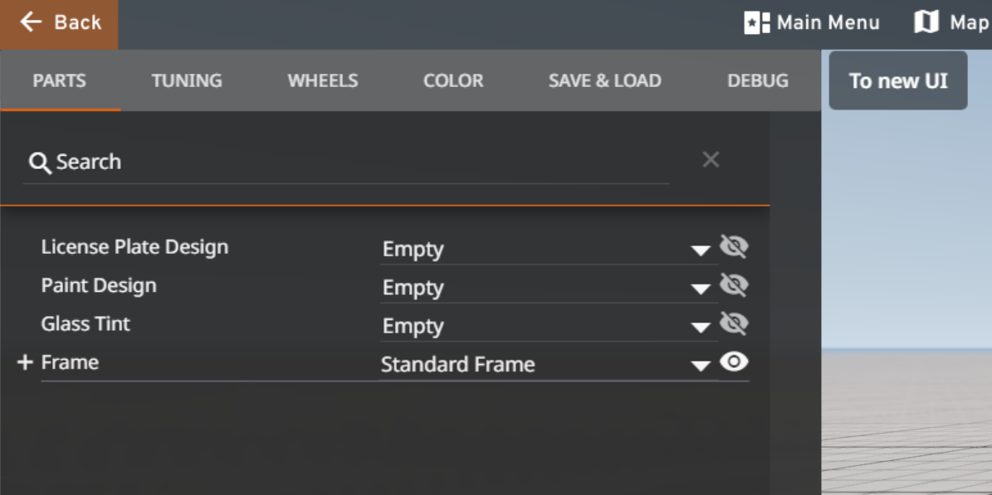
Task: Open the Save & Load tab
Action: click(604, 80)
